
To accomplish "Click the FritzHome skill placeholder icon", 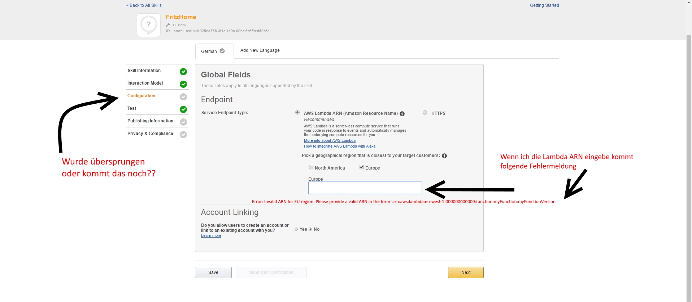I will (149, 25).
